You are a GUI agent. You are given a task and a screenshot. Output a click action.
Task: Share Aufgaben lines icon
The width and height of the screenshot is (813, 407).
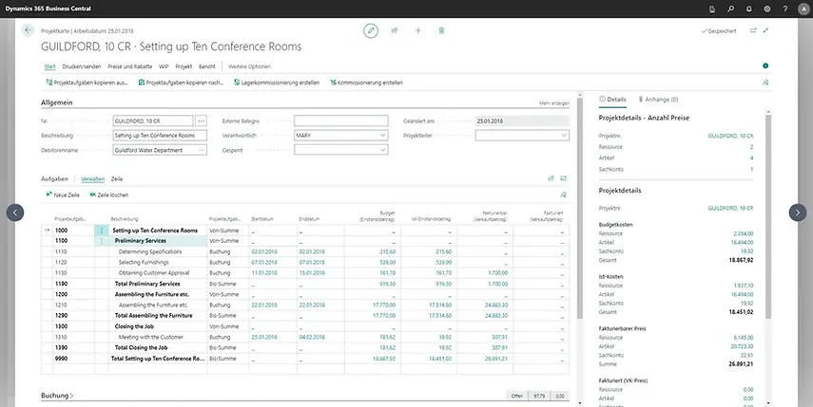[551, 178]
